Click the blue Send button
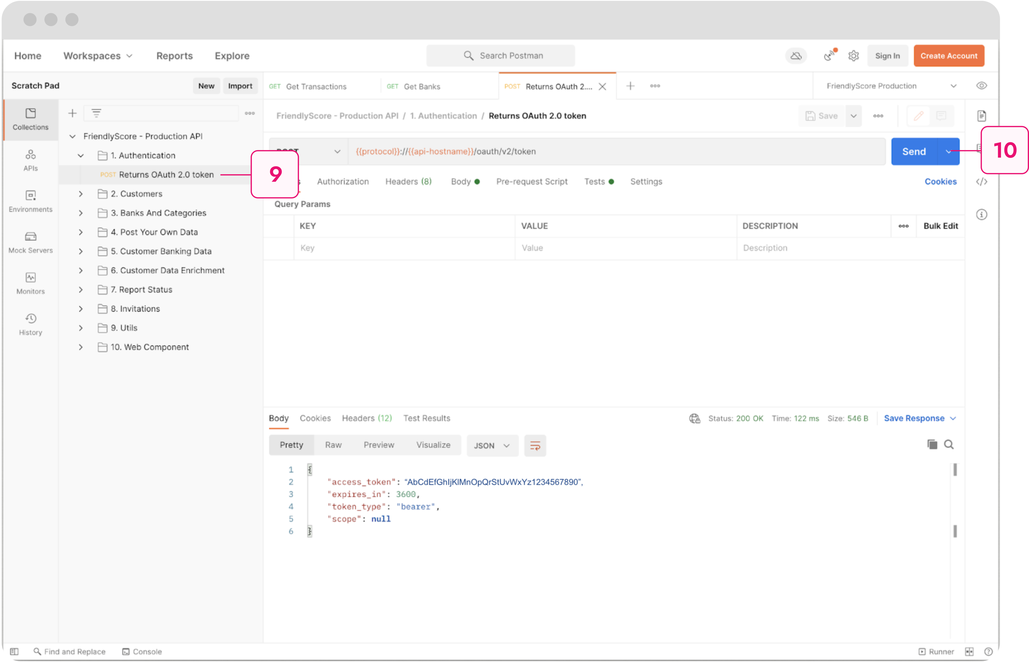This screenshot has height=662, width=1029. pyautogui.click(x=914, y=151)
